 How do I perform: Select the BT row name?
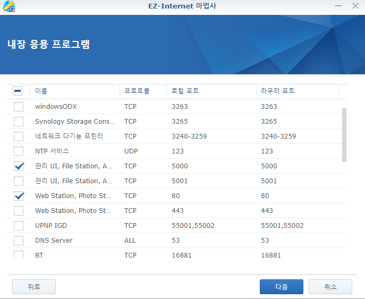coord(39,255)
